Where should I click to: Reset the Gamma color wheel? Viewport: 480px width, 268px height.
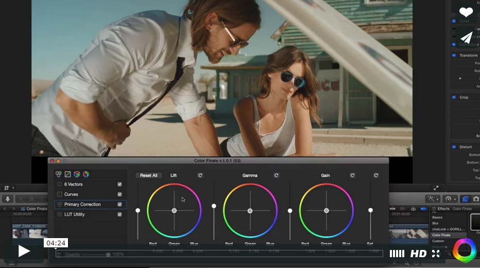(277, 175)
